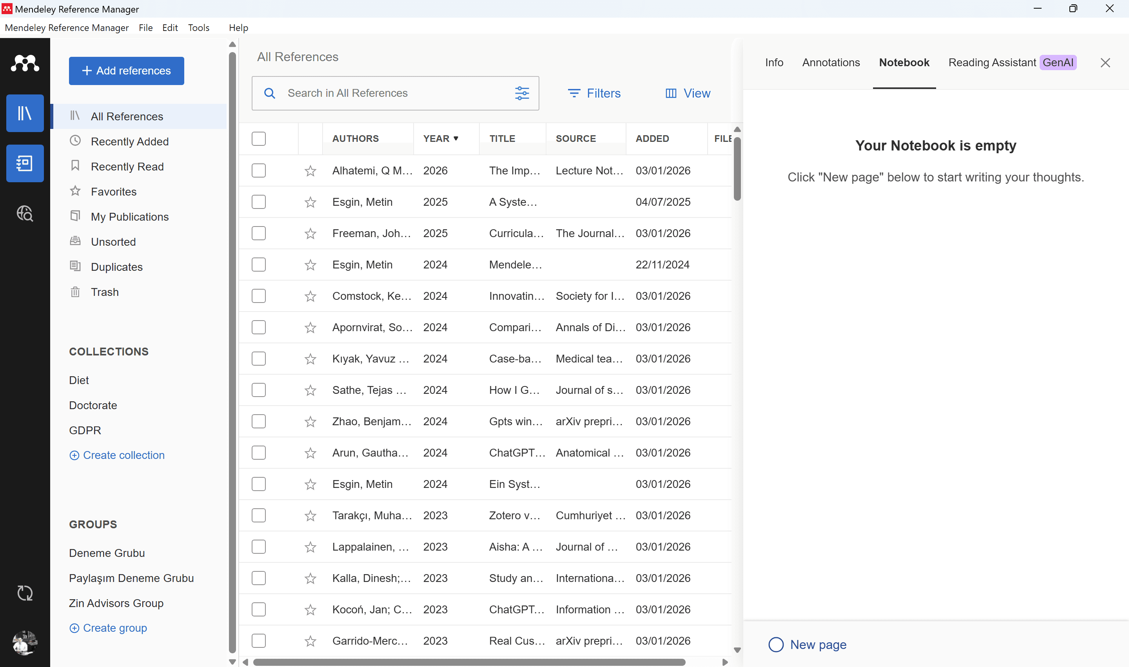The height and width of the screenshot is (667, 1129).
Task: Open the View columns menu
Action: [x=688, y=93]
